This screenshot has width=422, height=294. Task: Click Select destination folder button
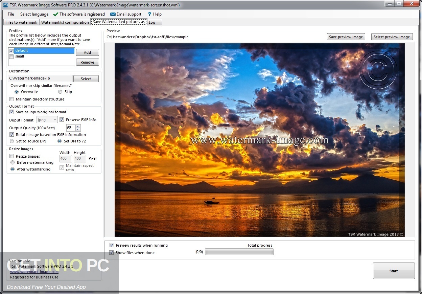[x=86, y=79]
